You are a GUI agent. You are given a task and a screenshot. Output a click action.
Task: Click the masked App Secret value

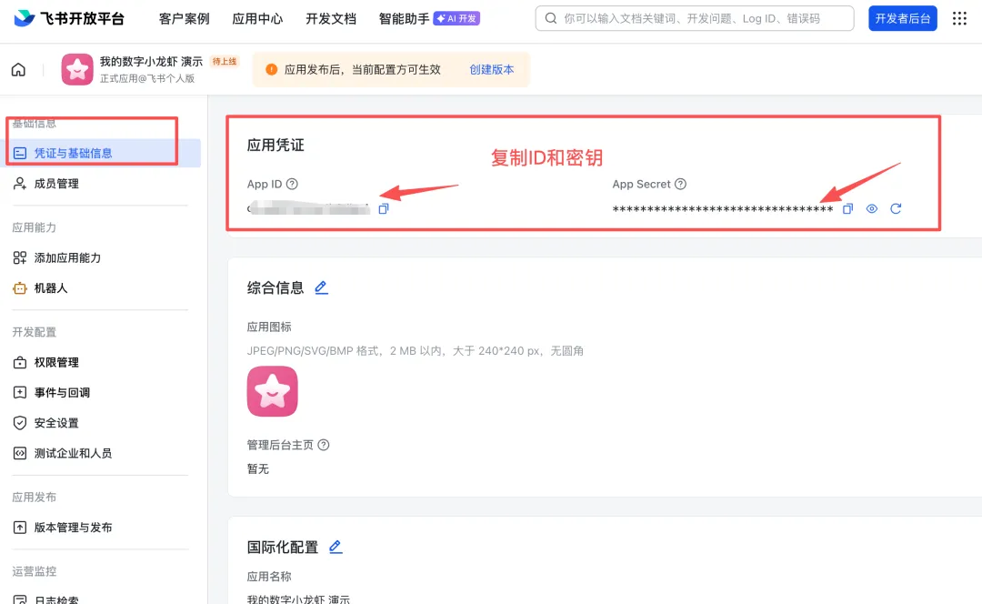pos(723,209)
